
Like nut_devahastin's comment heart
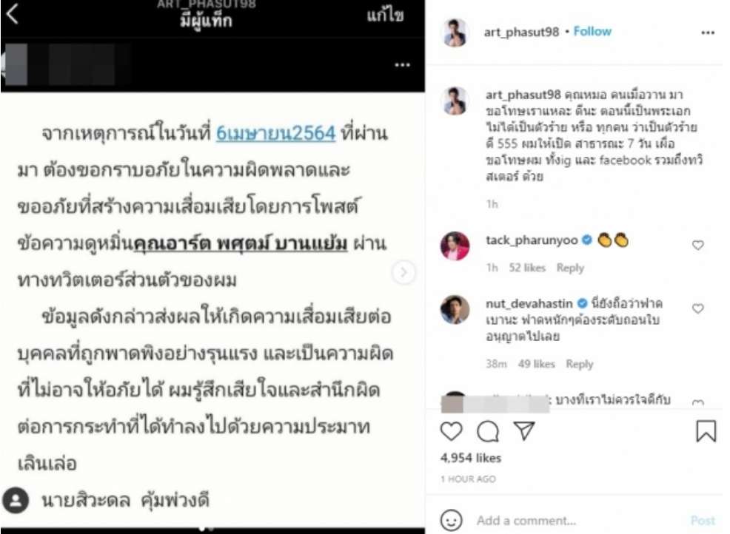coord(698,308)
